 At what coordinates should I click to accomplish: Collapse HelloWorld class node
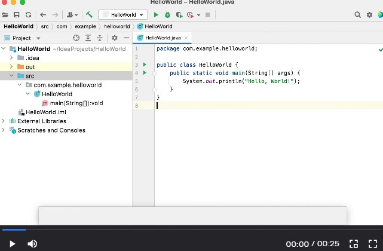27,94
